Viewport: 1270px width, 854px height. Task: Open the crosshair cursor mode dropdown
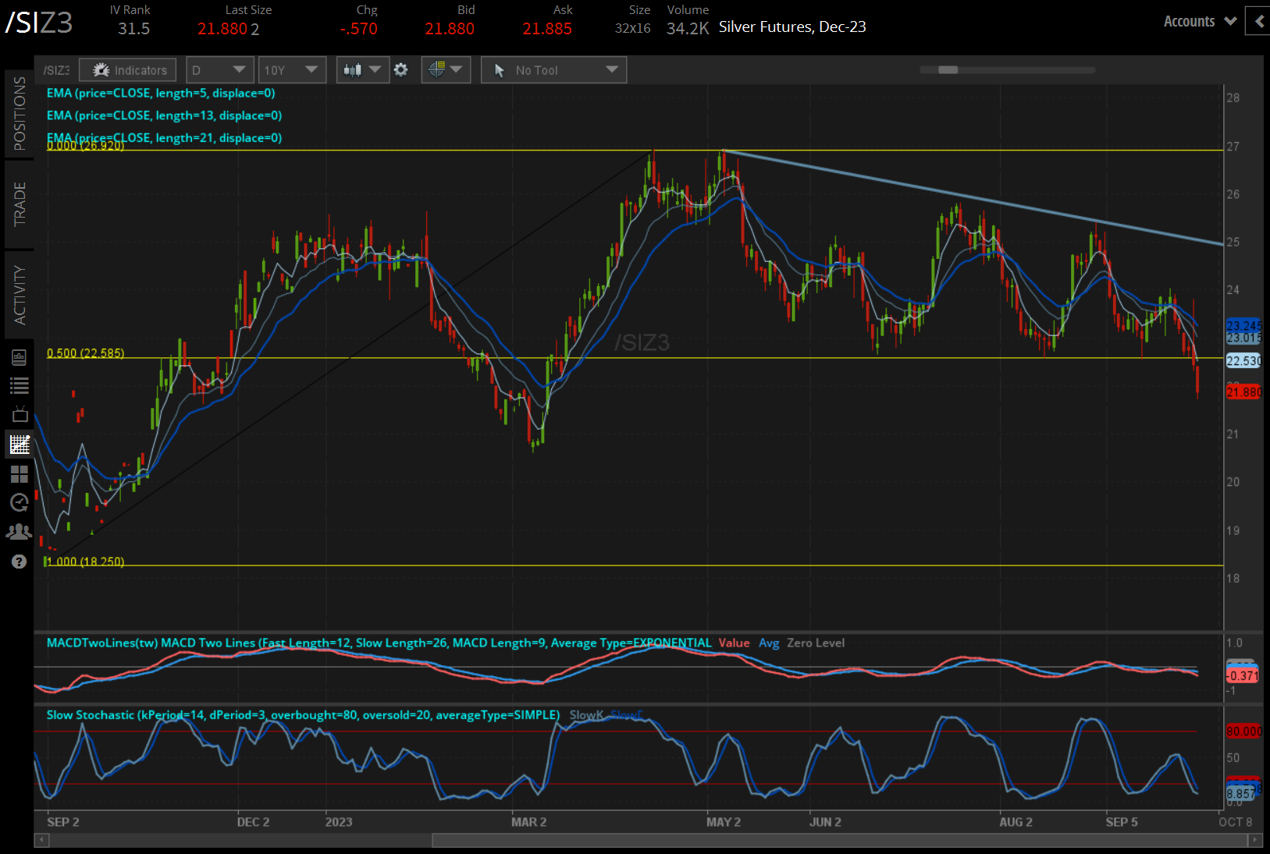[x=446, y=70]
